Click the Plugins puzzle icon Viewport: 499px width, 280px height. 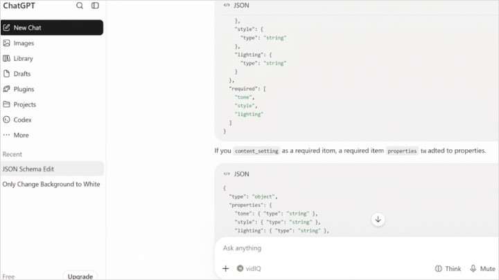[x=7, y=89]
